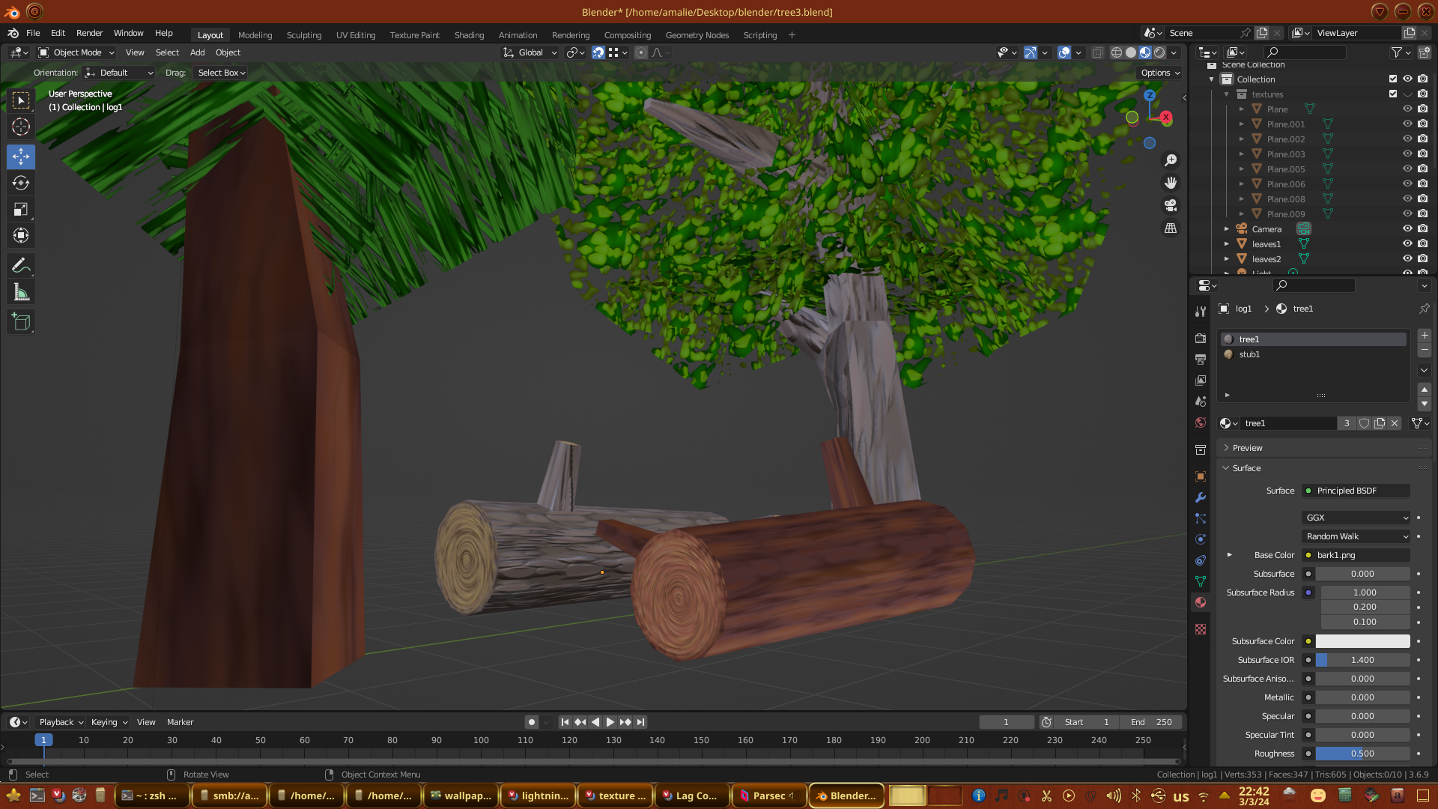This screenshot has width=1438, height=809.
Task: Select the 3D Cursor tool
Action: pos(21,127)
